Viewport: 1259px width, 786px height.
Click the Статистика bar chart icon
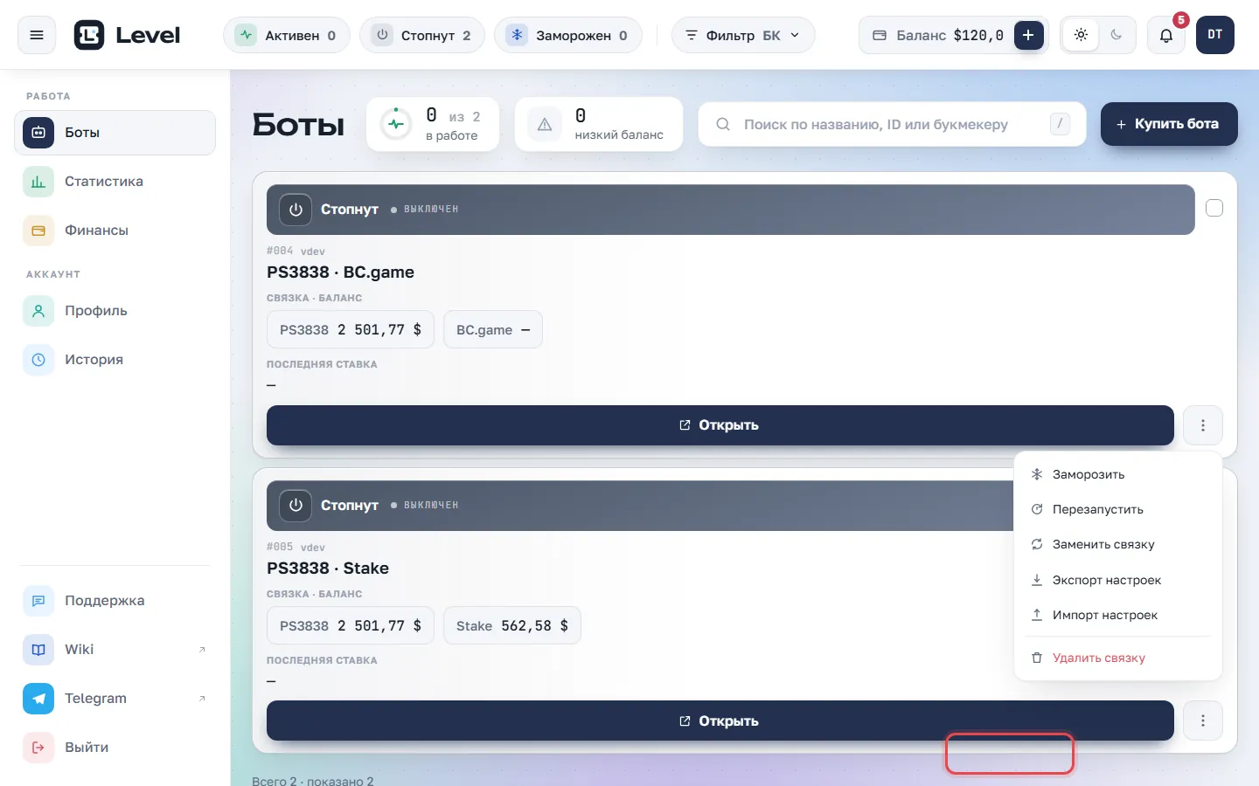[x=38, y=182]
